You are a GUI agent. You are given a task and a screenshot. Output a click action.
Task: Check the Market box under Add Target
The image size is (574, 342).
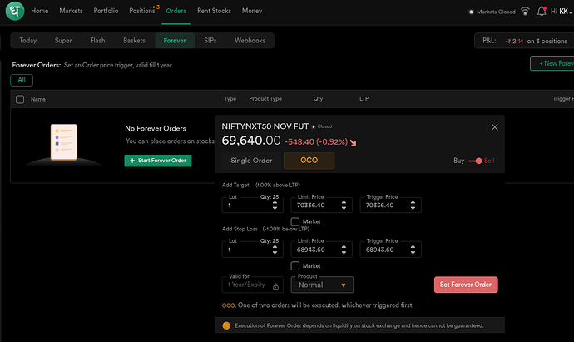click(x=295, y=221)
